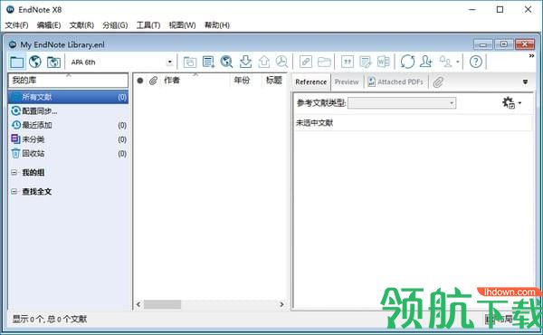This screenshot has height=335, width=543.
Task: Open 参考文献类型 dropdown
Action: pyautogui.click(x=402, y=103)
